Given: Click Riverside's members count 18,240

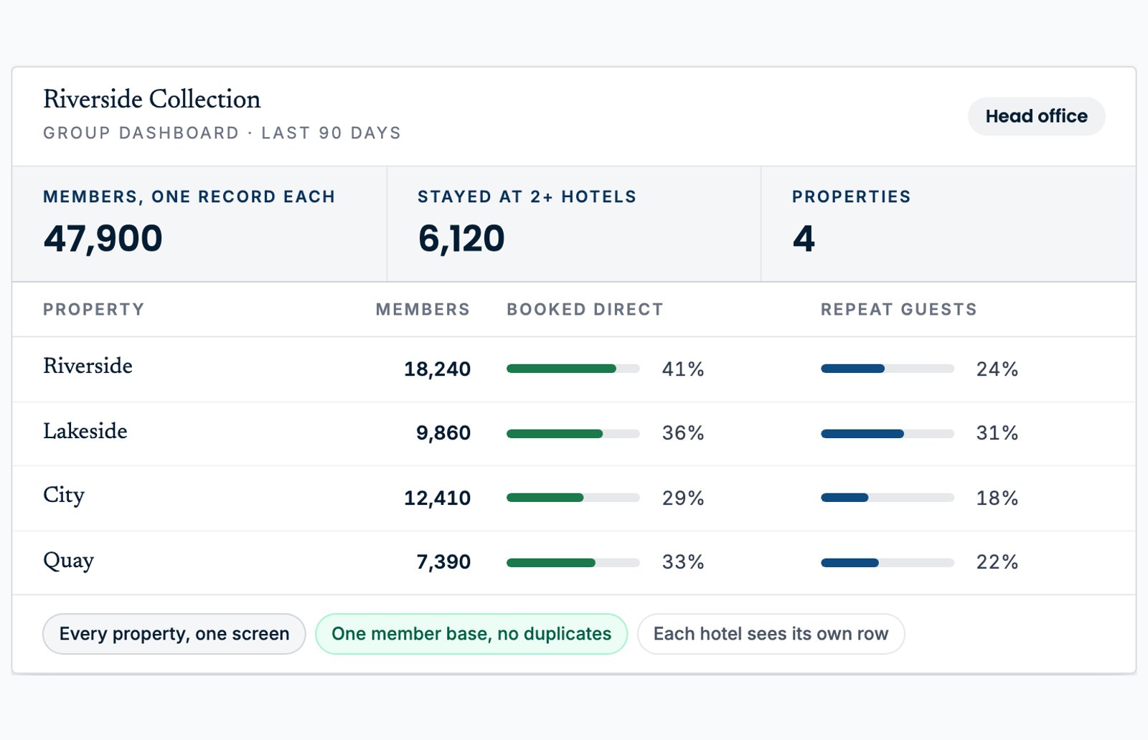Looking at the screenshot, I should click(437, 369).
